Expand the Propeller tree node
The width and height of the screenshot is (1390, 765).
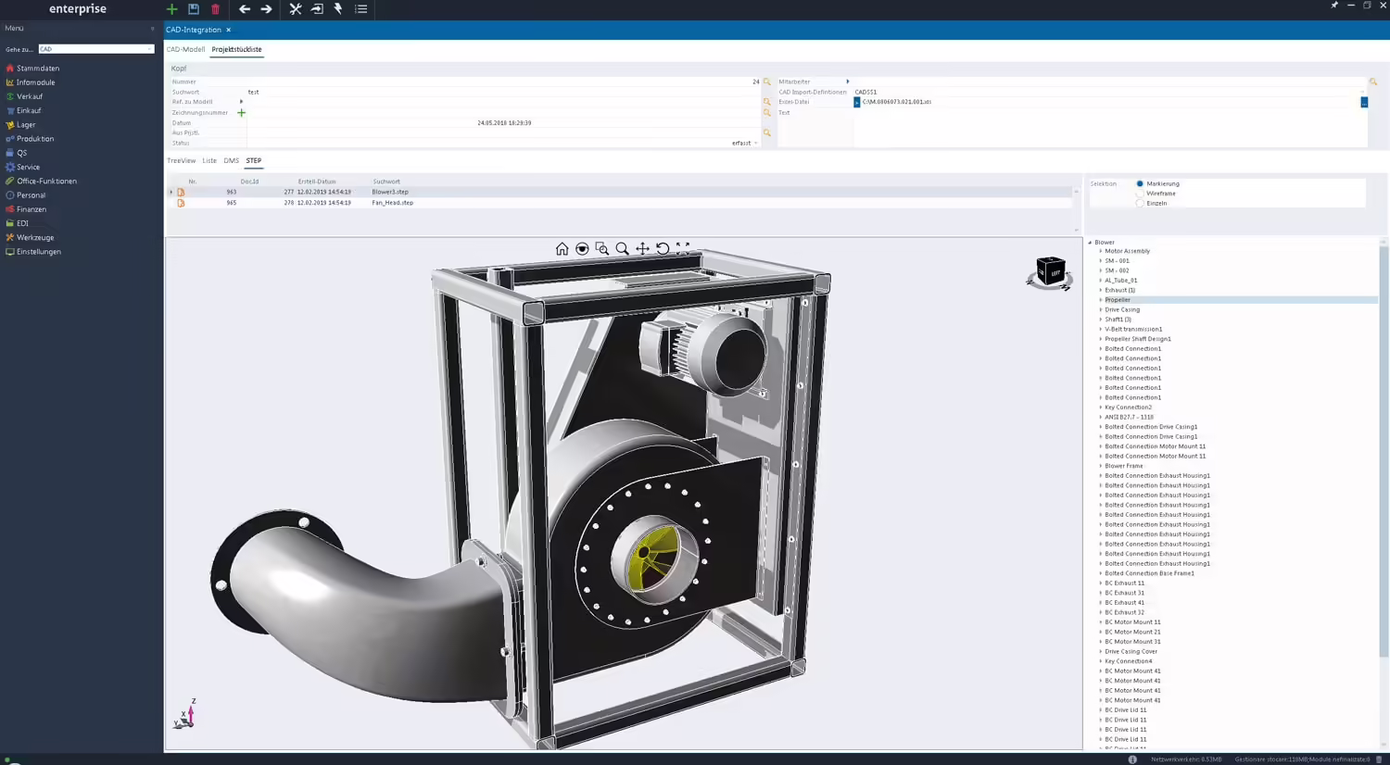coord(1100,300)
